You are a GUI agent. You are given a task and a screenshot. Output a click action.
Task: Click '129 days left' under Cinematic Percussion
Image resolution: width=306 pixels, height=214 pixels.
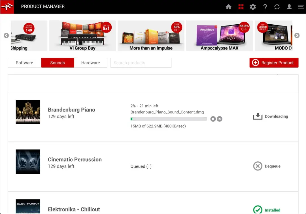point(61,166)
